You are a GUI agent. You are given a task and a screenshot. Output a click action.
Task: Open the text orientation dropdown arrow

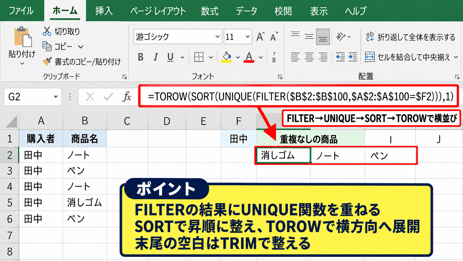pos(349,37)
